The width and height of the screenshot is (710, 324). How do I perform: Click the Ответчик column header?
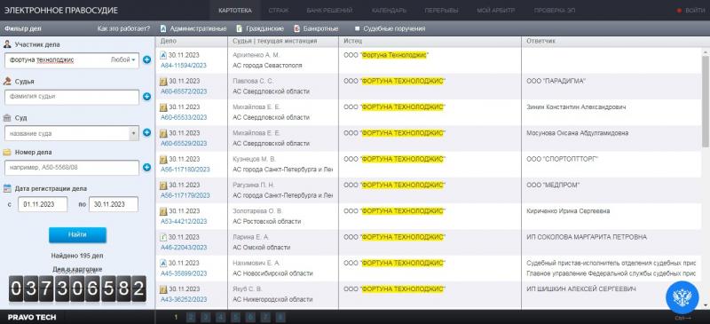click(540, 41)
